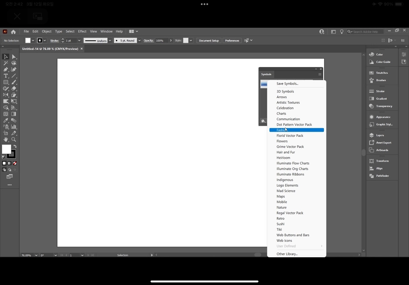Image resolution: width=409 pixels, height=285 pixels.
Task: Select the Rectangle tool
Action: [6, 82]
